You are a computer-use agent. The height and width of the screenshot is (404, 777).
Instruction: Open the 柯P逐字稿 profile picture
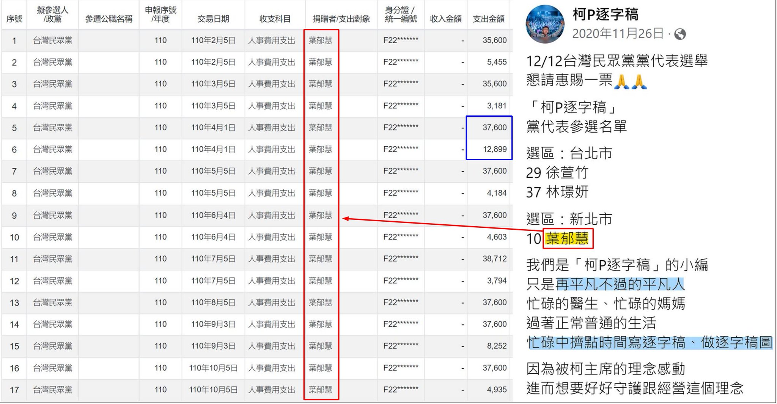click(545, 24)
